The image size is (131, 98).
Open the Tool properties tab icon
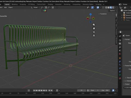point(120,36)
